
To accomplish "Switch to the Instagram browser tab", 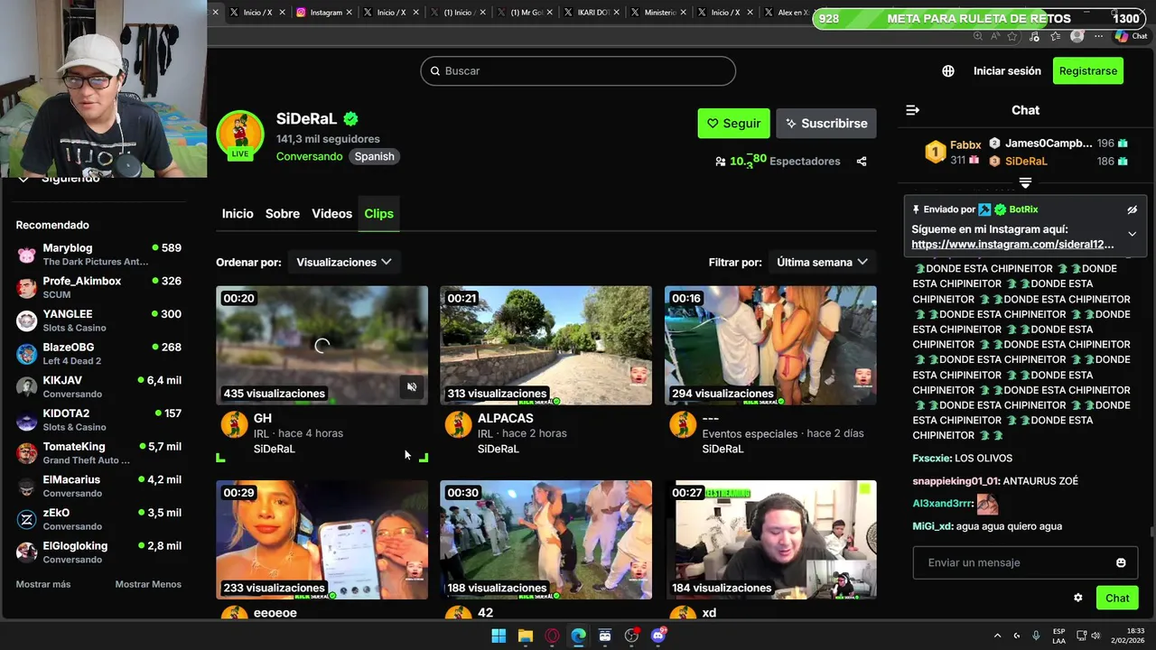I will 323,13.
